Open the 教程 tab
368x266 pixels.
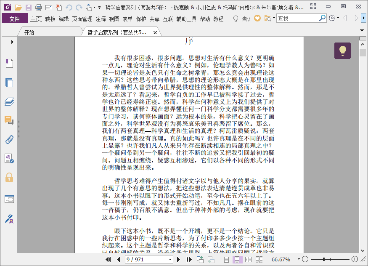point(218,19)
